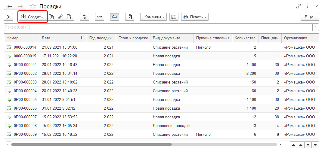Click the Год посадки column header
Viewport: 325px width, 152px height.
101,38
